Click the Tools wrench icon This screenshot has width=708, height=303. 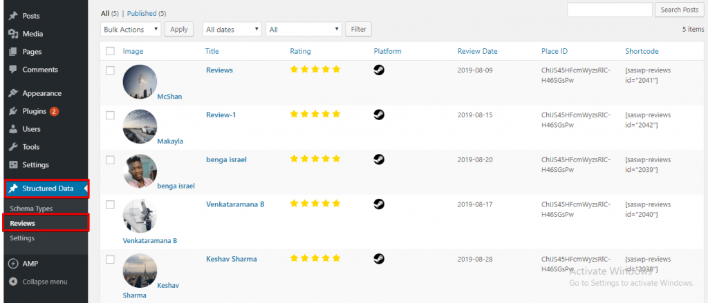point(13,147)
